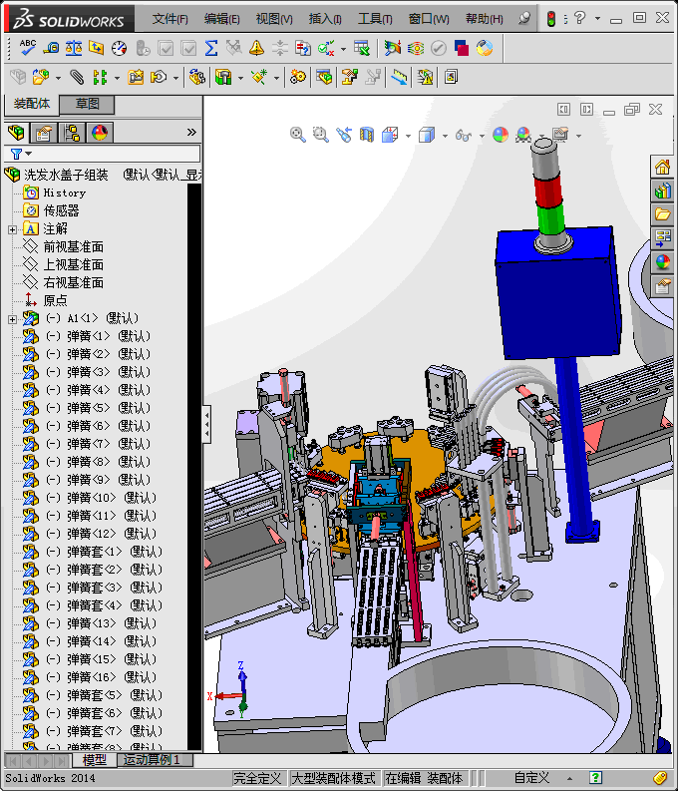Open the ConfigurationManager tab icon
Screen dimensions: 678x791
[x=72, y=133]
